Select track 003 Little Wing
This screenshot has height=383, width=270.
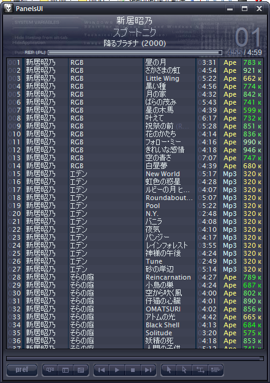(135, 78)
